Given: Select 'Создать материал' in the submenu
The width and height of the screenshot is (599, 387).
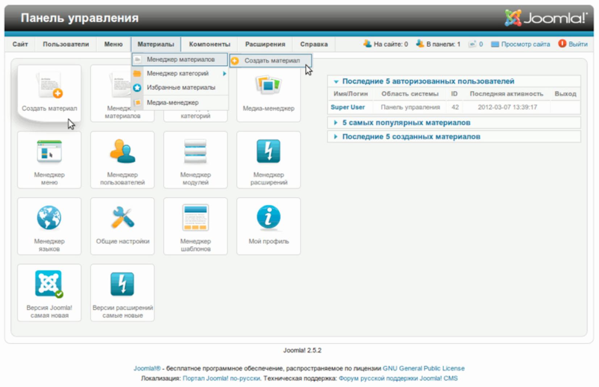Looking at the screenshot, I should point(272,60).
